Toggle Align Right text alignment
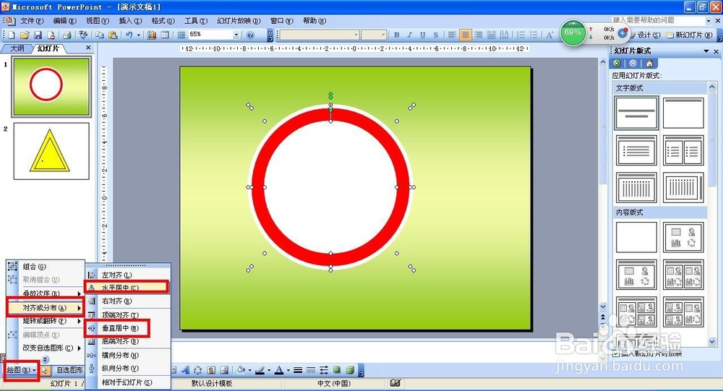Screen dimensions: 723x391 pos(479,35)
